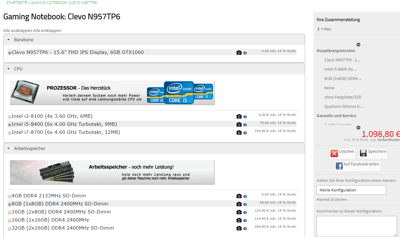The width and height of the screenshot is (400, 237).
Task: Show info for 8GB (1x8GB) DDR4
Action: (x=245, y=204)
